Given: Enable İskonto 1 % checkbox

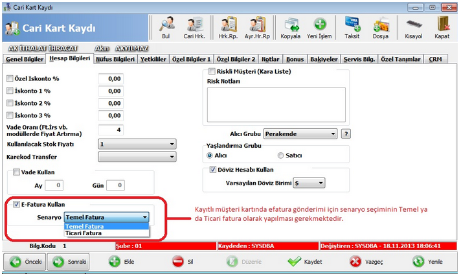Looking at the screenshot, I should pyautogui.click(x=10, y=91).
